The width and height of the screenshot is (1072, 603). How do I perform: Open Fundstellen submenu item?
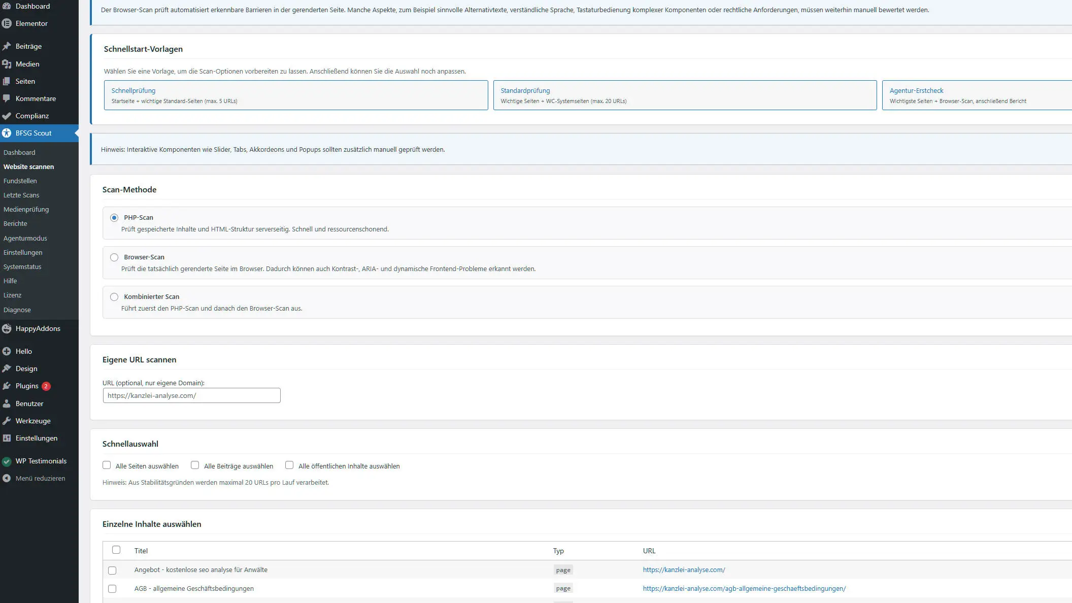click(20, 181)
